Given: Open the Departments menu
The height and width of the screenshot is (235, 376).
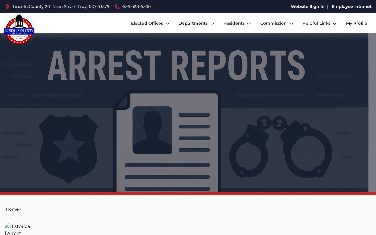Looking at the screenshot, I should pos(196,23).
